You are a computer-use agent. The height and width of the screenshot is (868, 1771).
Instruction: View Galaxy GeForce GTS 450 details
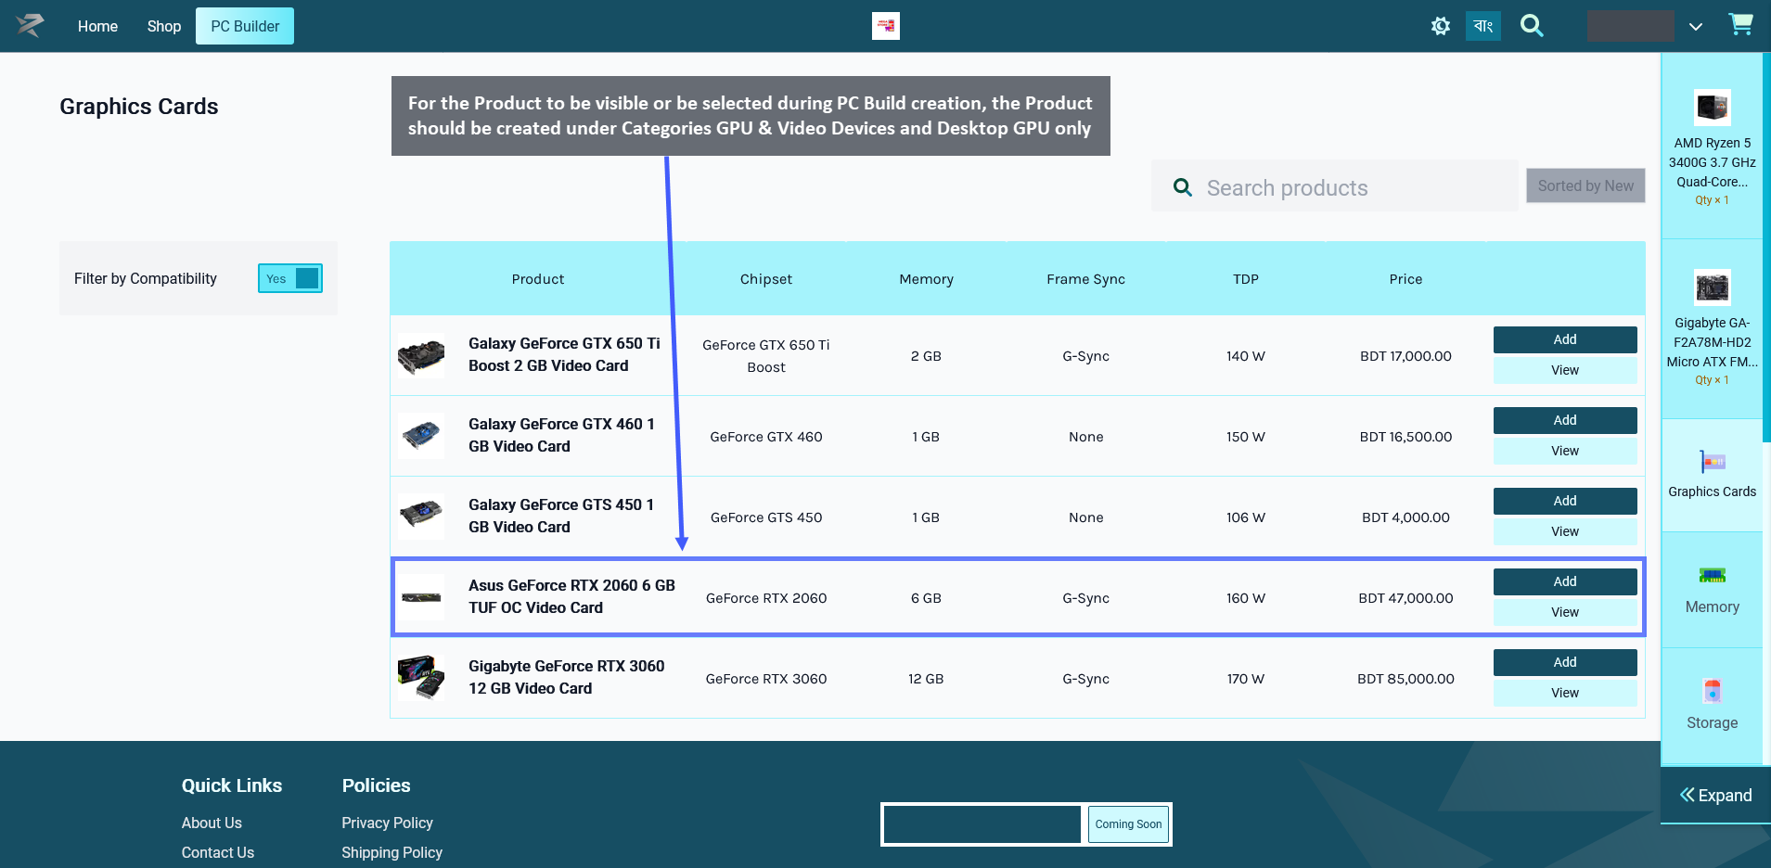[x=1565, y=531]
